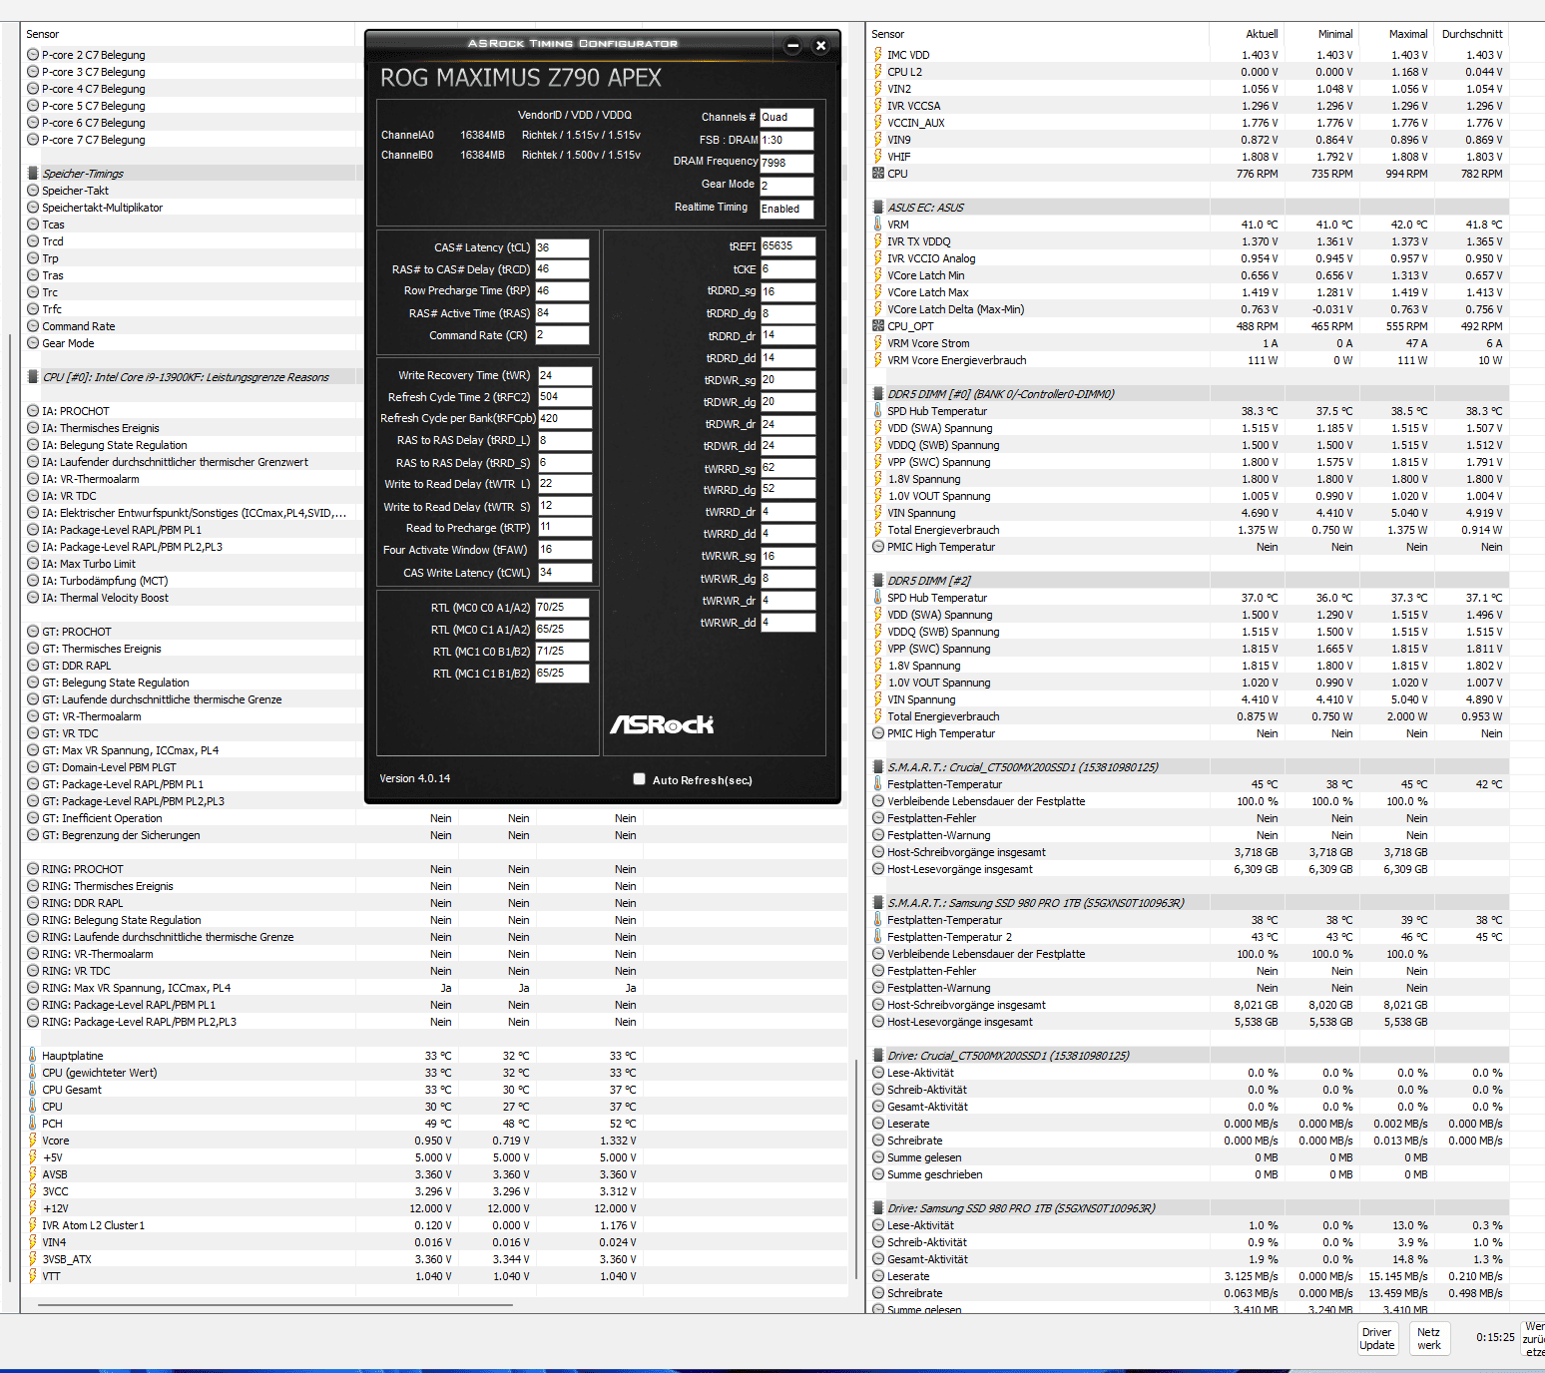Click the VTT voltage bolt icon
The height and width of the screenshot is (1373, 1545).
[33, 1276]
